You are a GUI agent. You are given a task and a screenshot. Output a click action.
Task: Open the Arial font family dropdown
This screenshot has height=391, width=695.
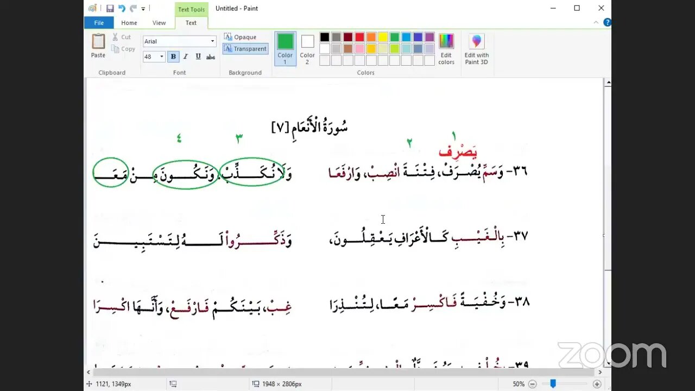tap(212, 41)
